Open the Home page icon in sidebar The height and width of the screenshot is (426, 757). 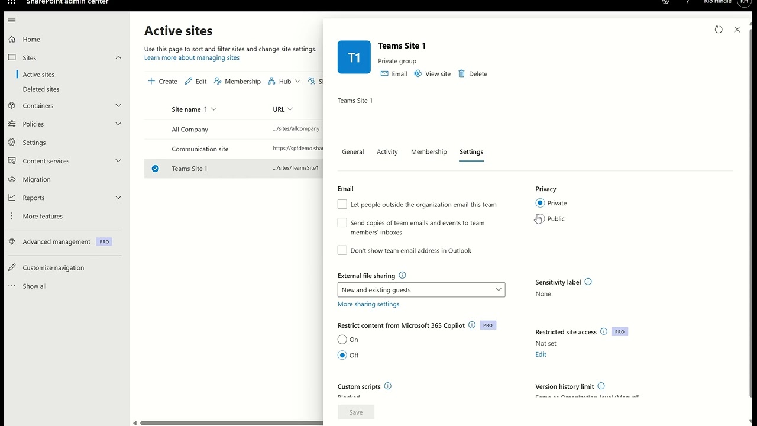12,40
